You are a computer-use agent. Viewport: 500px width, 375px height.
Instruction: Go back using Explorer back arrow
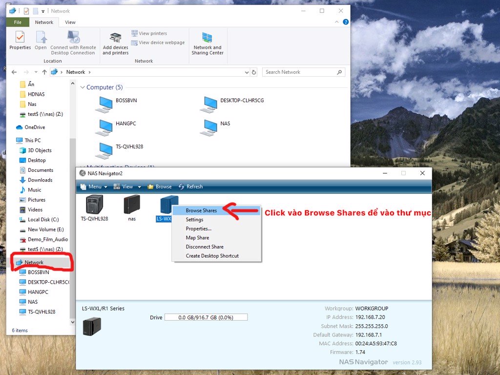[x=14, y=72]
